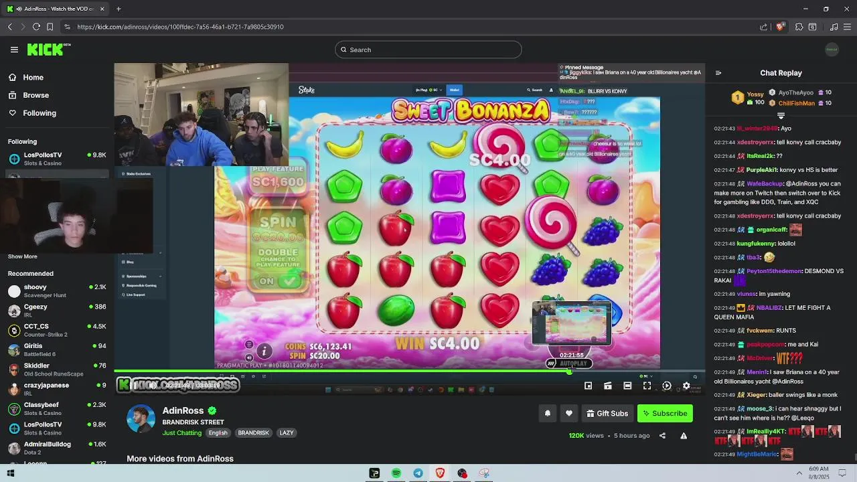Select CCT_CS channel avatar
Image resolution: width=857 pixels, height=482 pixels.
point(14,330)
